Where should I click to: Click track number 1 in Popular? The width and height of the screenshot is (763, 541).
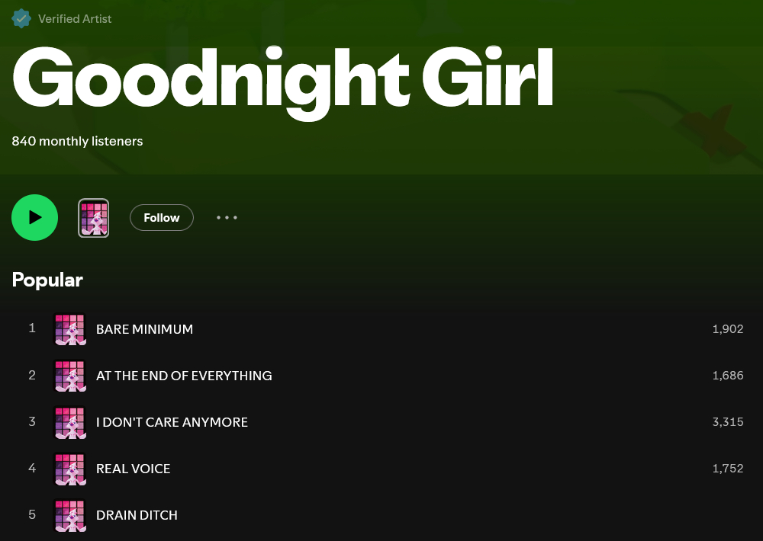(x=32, y=328)
